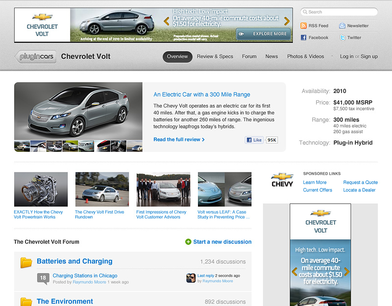Click Raymundo Moore under Posted by
The width and height of the screenshot is (392, 306).
point(89,282)
